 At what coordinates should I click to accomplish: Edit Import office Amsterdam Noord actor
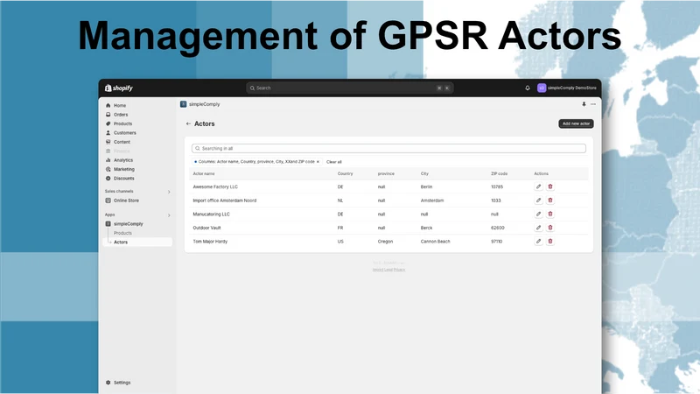point(538,201)
